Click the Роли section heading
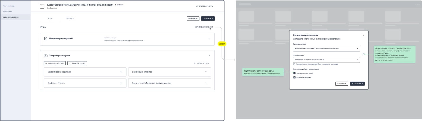The image size is (422, 121). point(43,27)
